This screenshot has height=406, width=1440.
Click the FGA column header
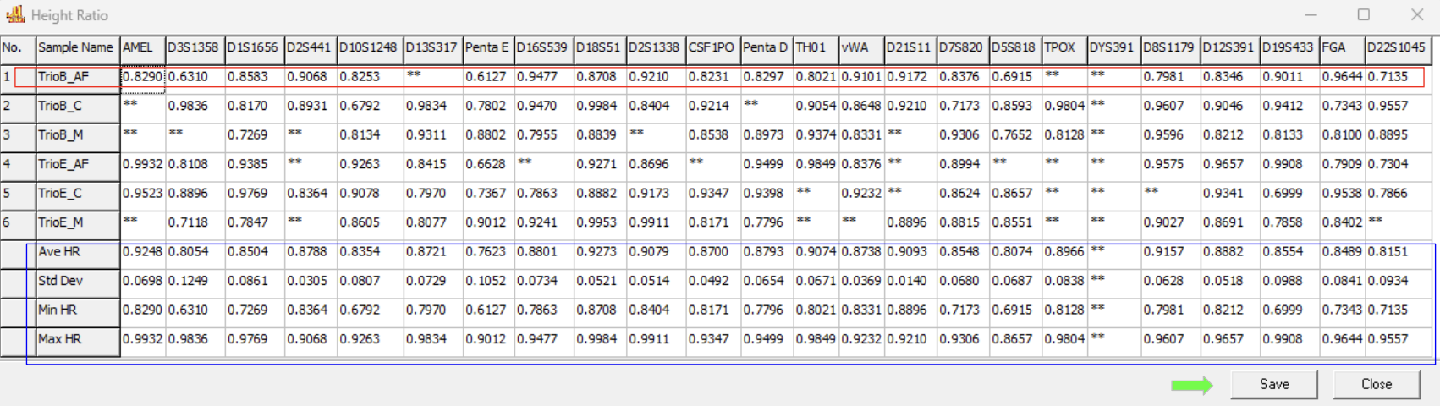(1341, 48)
